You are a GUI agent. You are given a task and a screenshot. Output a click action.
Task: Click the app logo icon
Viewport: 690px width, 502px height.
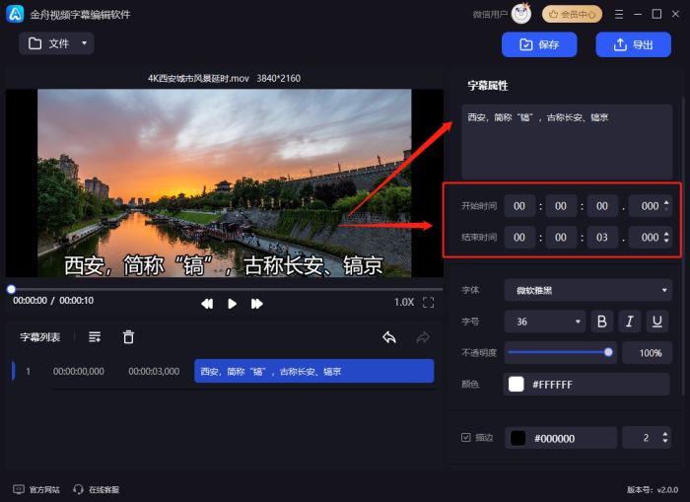click(15, 14)
